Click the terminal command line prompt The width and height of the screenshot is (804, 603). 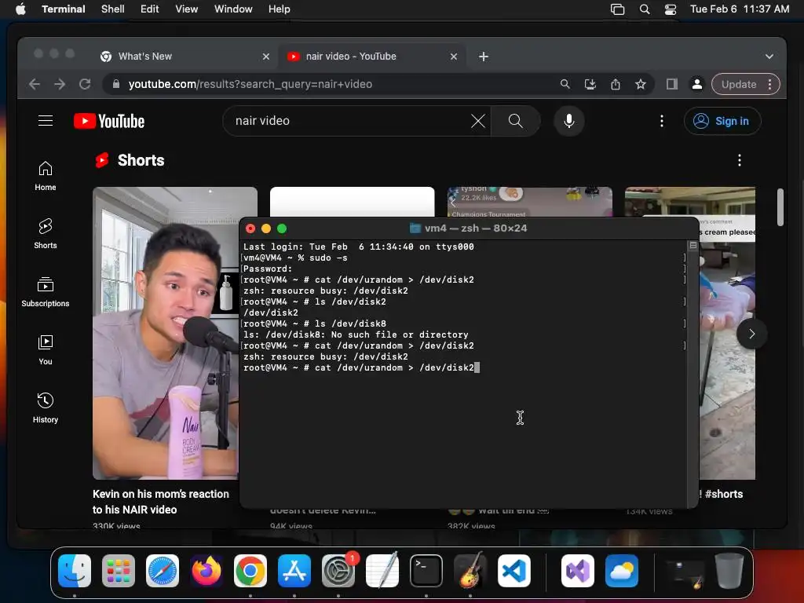click(x=361, y=367)
